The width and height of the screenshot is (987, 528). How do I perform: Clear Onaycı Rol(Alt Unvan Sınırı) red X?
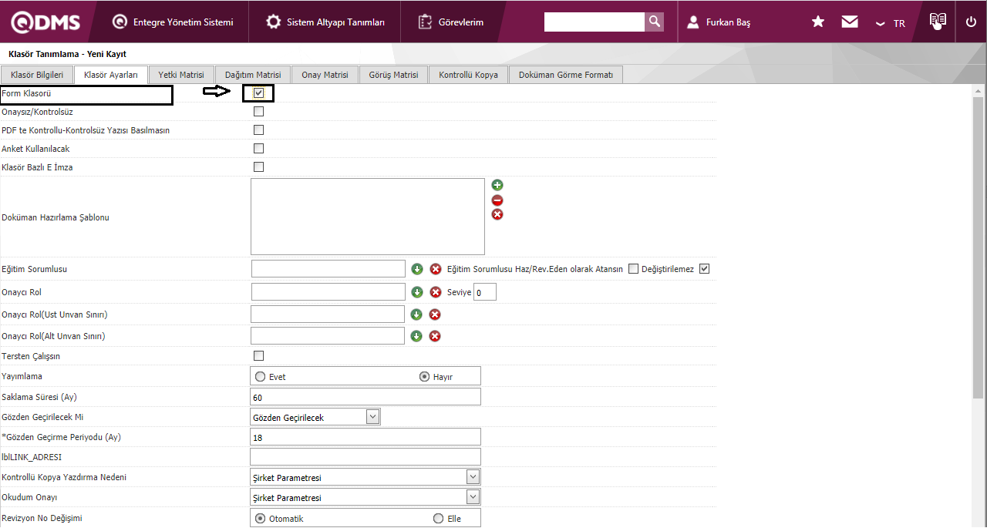pos(435,336)
